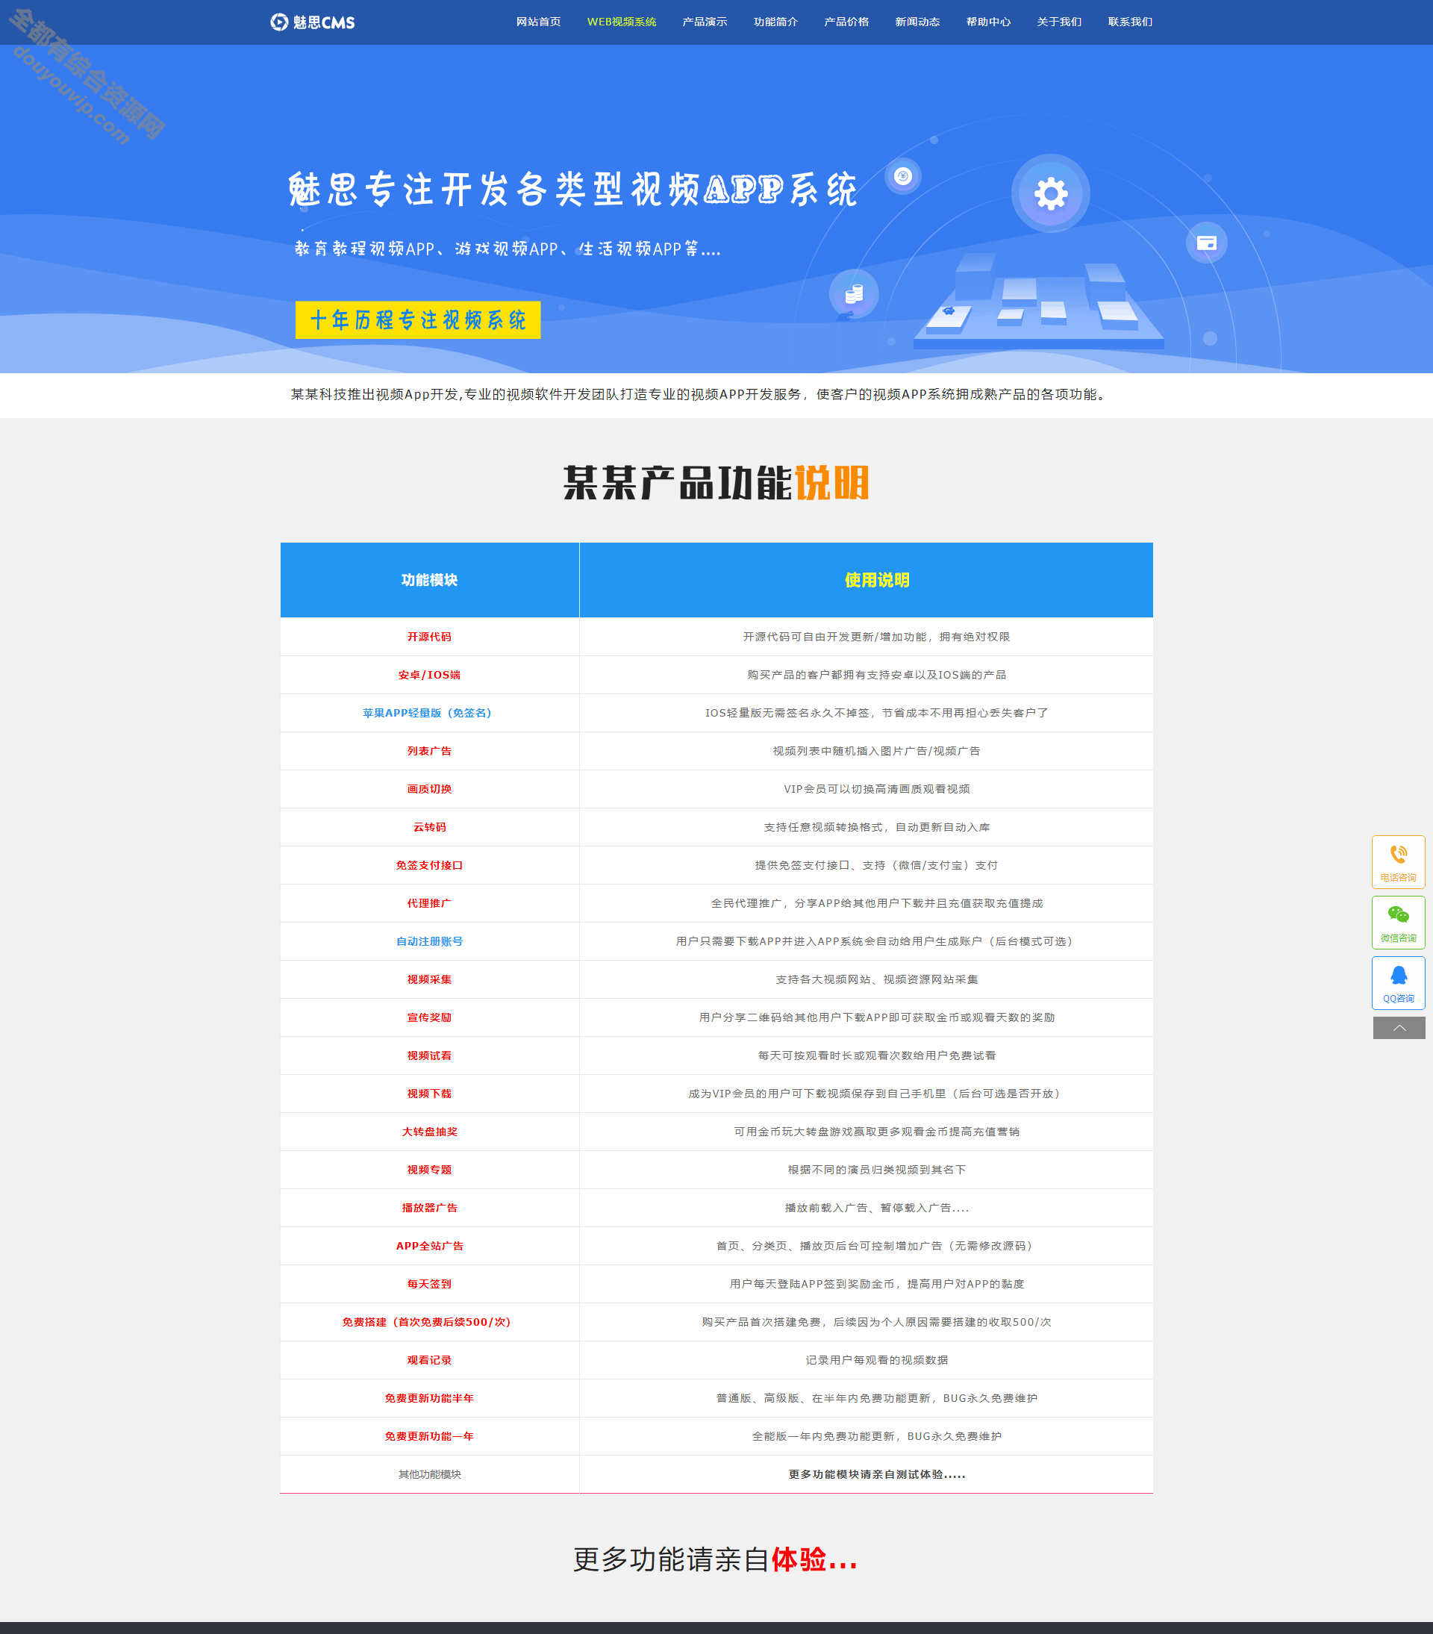Screen dimensions: 1433x1634
Task: Open 联系我们 menu item
Action: pyautogui.click(x=1129, y=22)
